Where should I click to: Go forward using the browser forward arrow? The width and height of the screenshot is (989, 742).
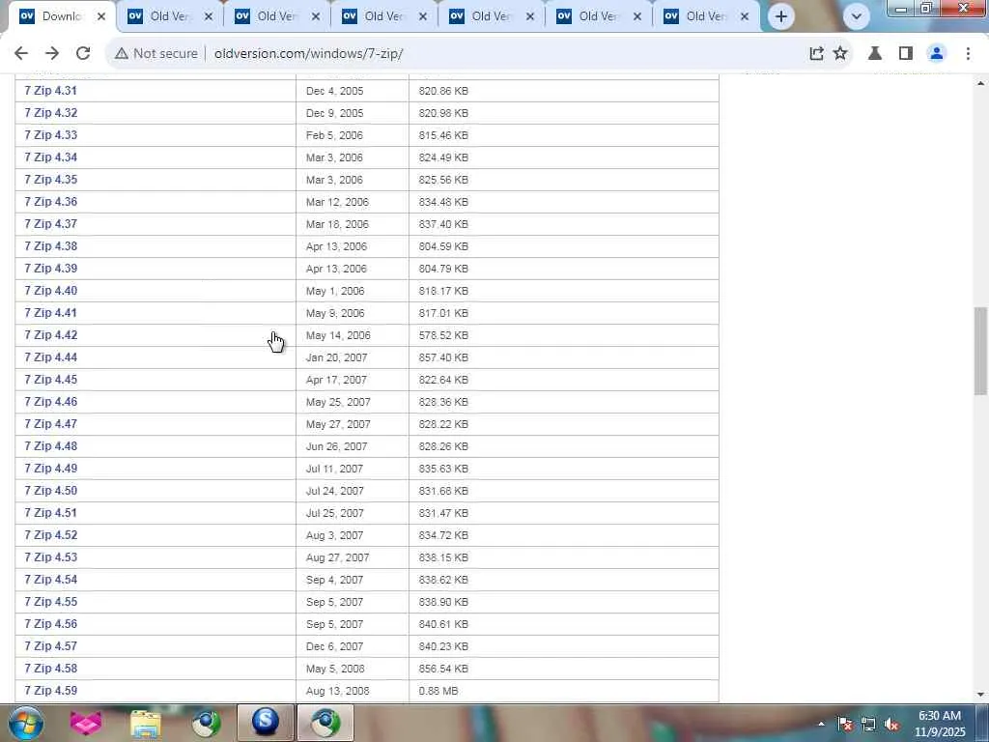point(52,54)
